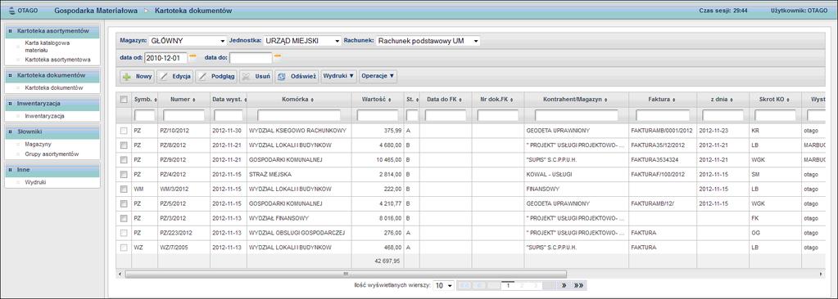Click the horizontal table scrollbar thumb
This screenshot has height=299, width=838.
(345, 274)
